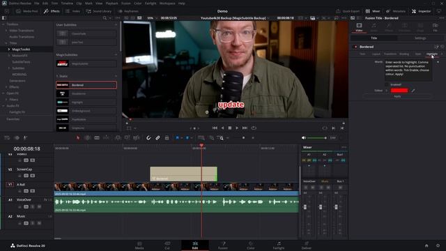Toggle timeline snapping magnet
This screenshot has width=446, height=251.
click(148, 138)
